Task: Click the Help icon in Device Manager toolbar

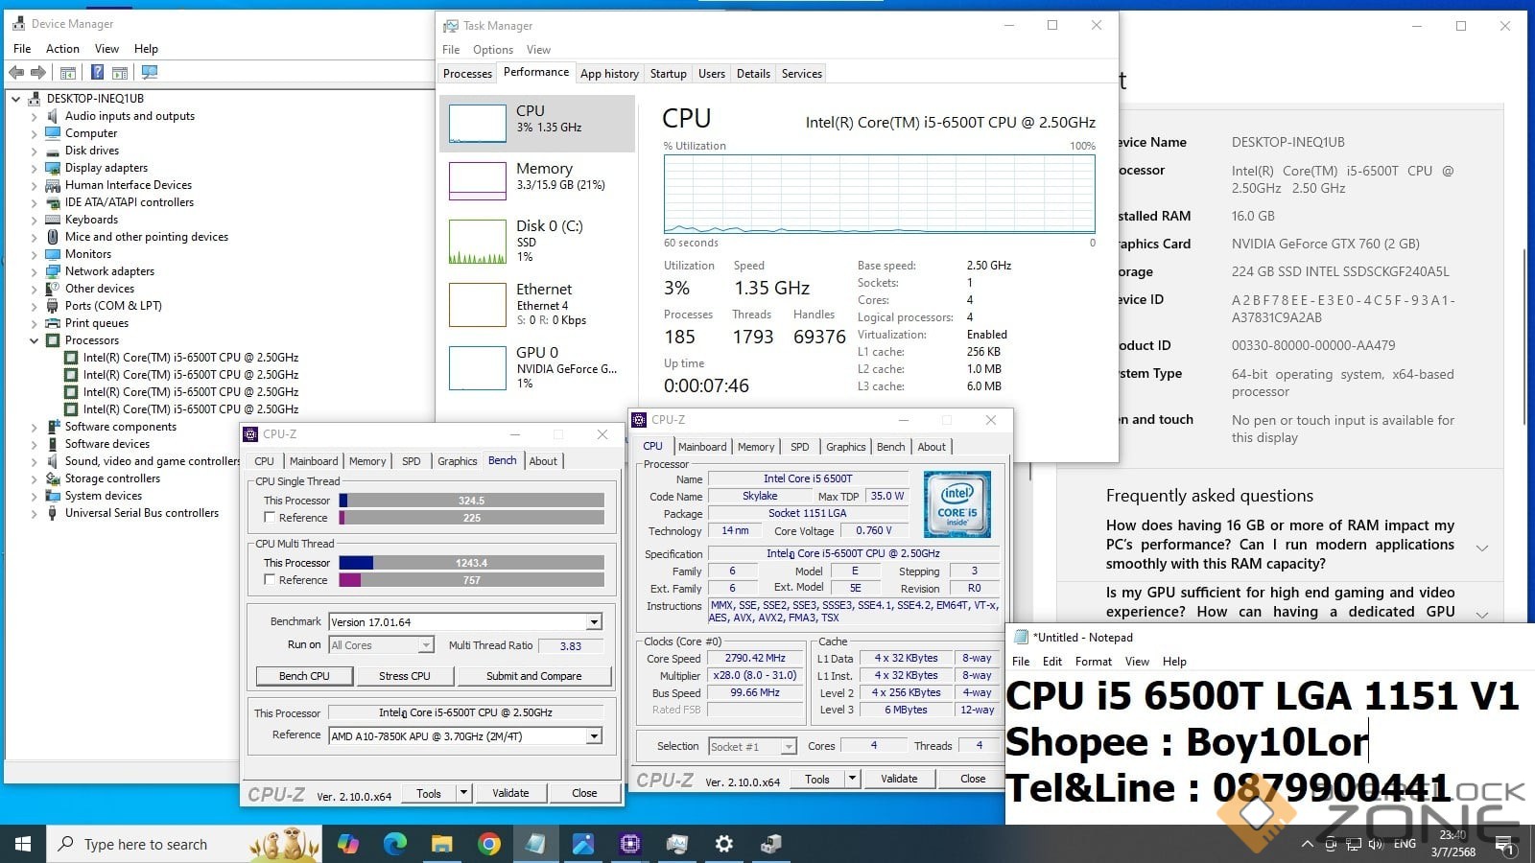Action: point(97,72)
